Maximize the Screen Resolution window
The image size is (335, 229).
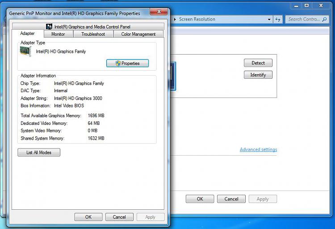306,6
